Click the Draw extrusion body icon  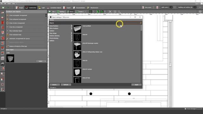click(8, 35)
